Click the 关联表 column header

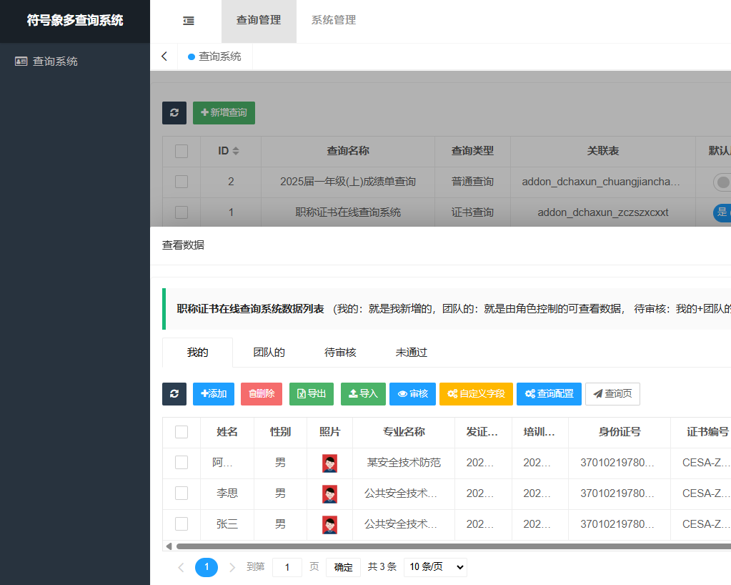(x=603, y=151)
